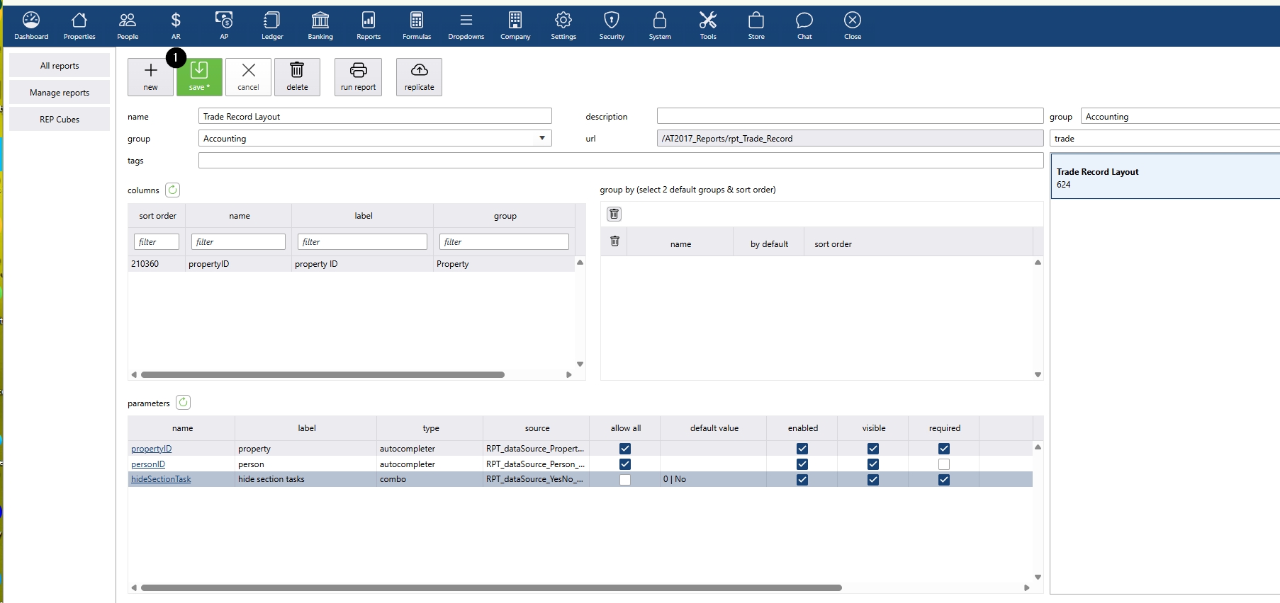Click trash icon in group-by header row
The height and width of the screenshot is (603, 1280).
pyautogui.click(x=614, y=241)
